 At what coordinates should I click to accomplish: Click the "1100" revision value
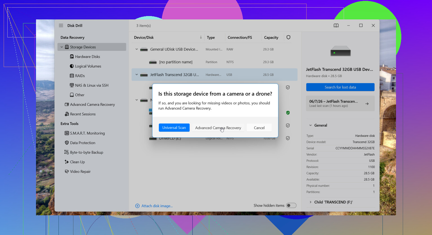click(371, 167)
